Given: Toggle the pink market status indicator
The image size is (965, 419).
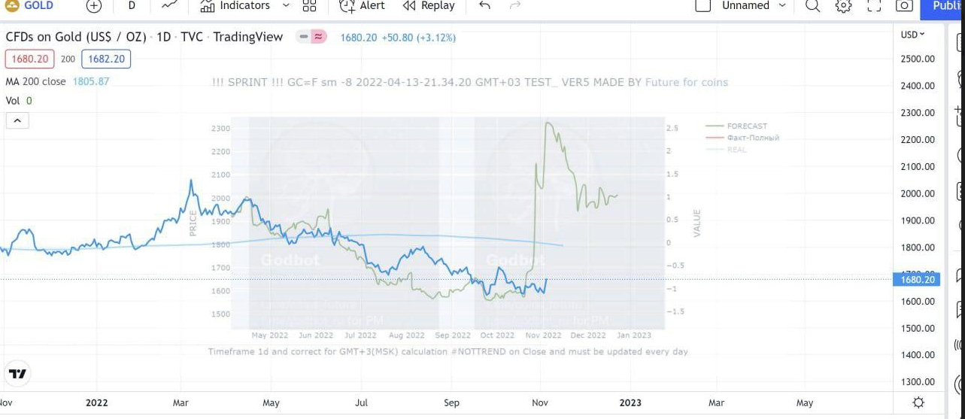Looking at the screenshot, I should [319, 37].
